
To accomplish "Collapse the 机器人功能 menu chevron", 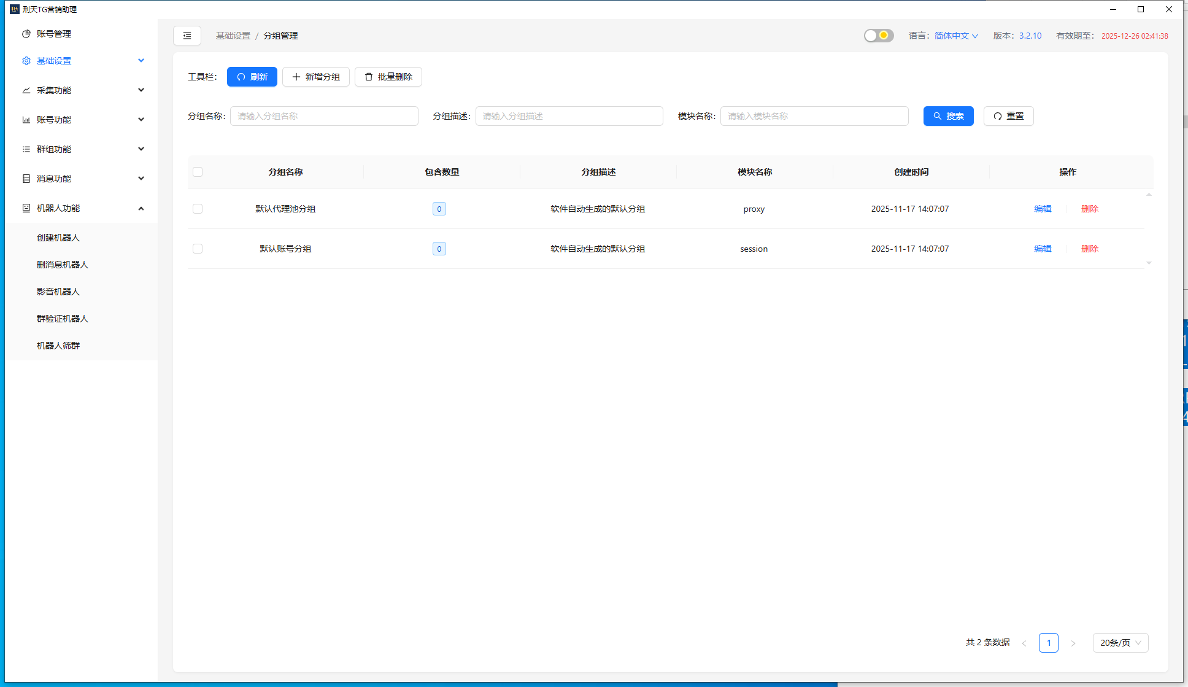I will (141, 208).
